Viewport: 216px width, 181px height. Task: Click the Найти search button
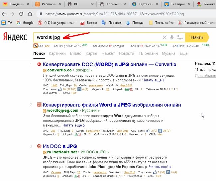point(197,37)
